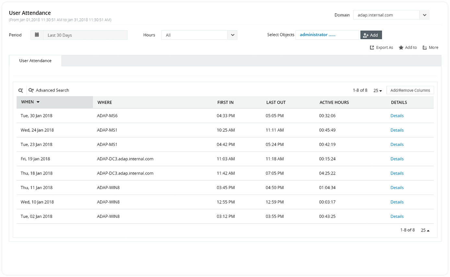Click the Last 30 Days period field
Screen dimensions: 450x277
[x=85, y=35]
